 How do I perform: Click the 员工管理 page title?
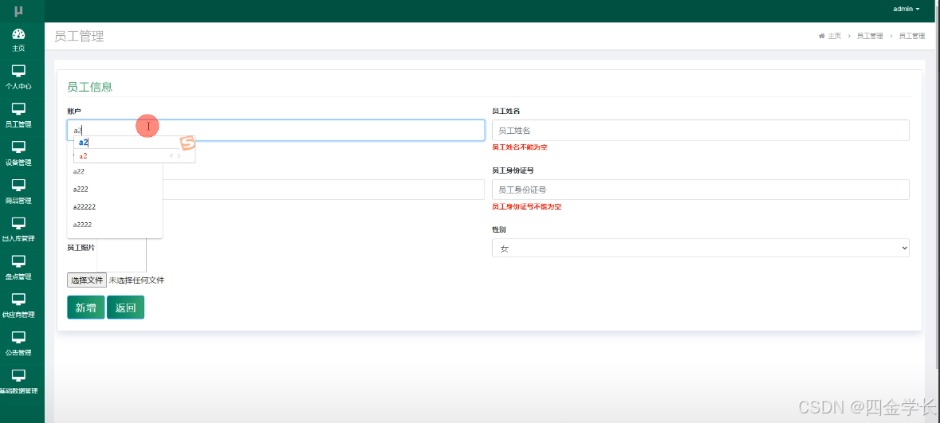click(x=79, y=37)
